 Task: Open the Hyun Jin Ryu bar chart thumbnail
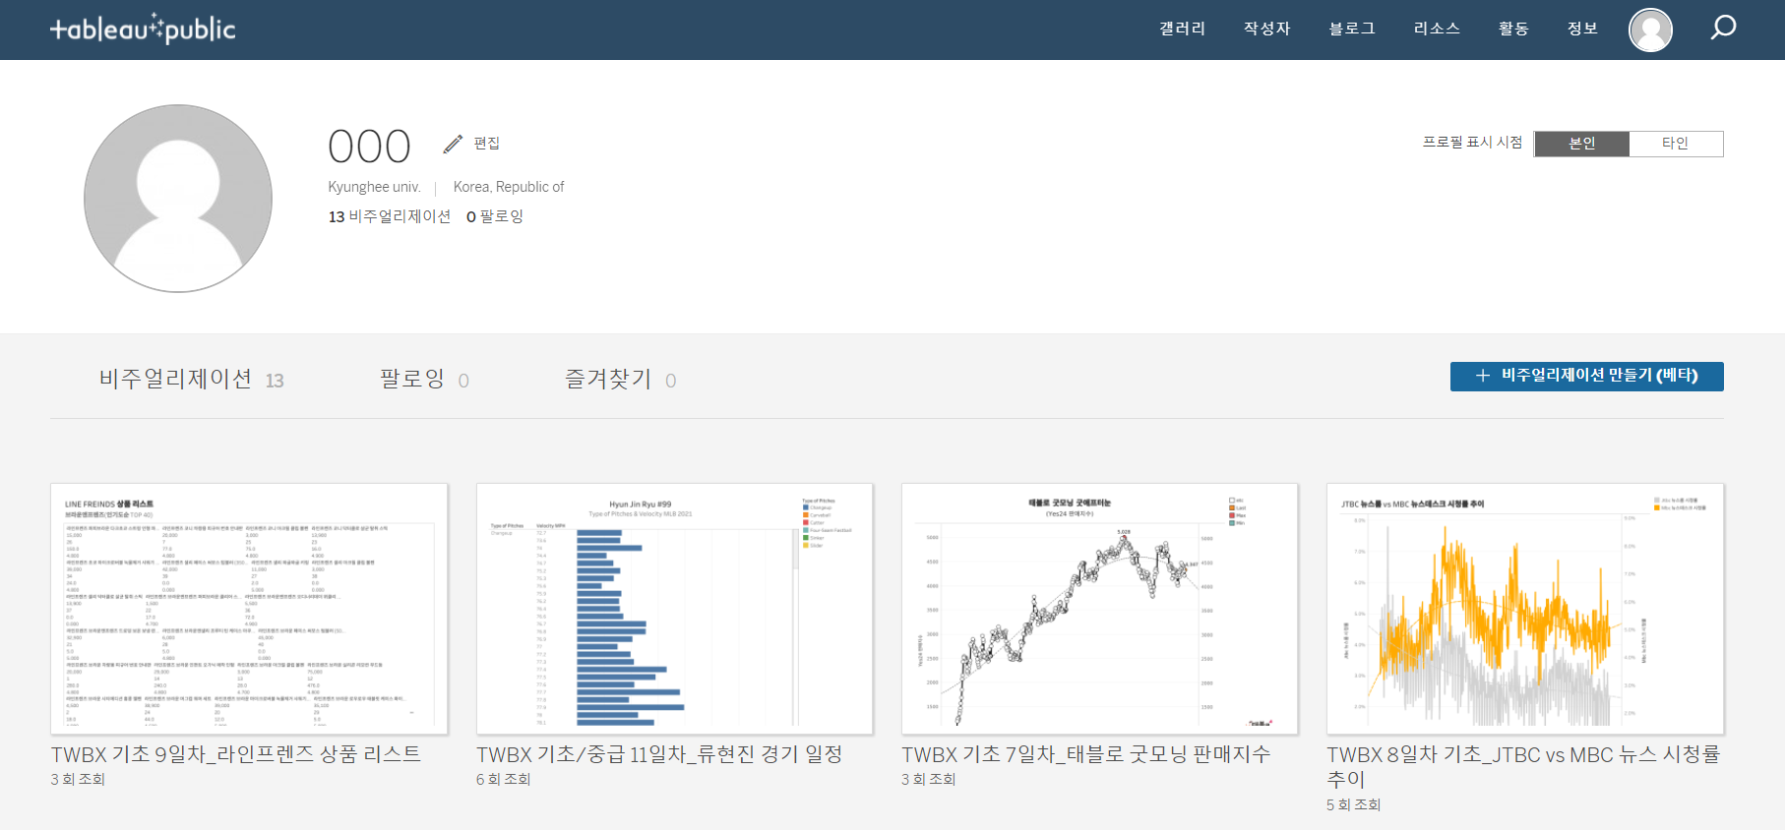click(x=674, y=609)
